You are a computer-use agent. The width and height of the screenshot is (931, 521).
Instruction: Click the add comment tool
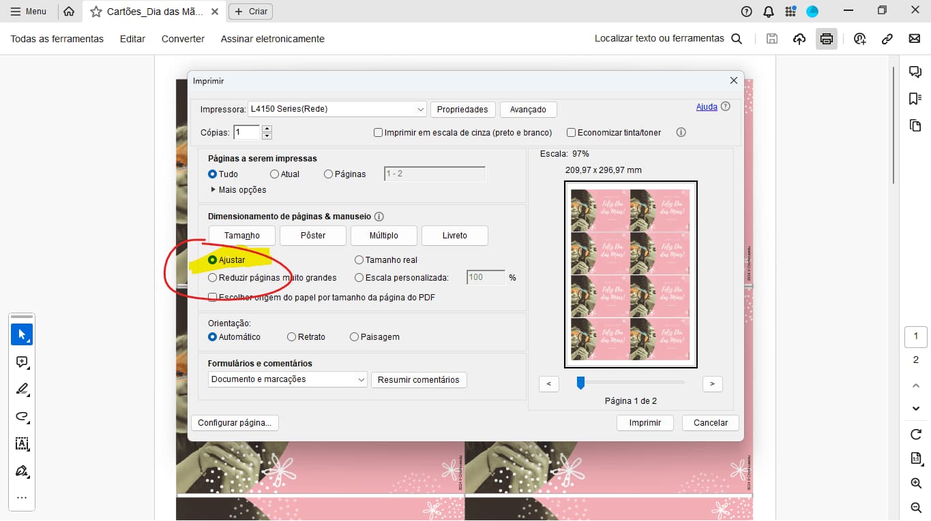pyautogui.click(x=22, y=362)
